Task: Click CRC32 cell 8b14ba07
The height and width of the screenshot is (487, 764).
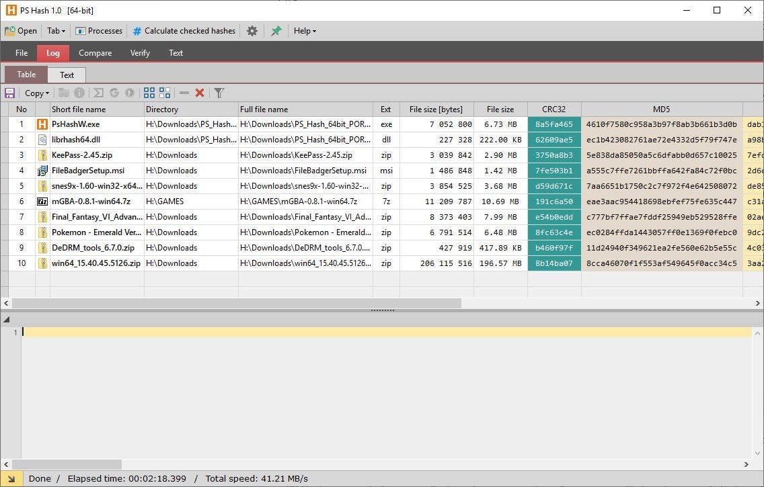Action: pos(554,263)
